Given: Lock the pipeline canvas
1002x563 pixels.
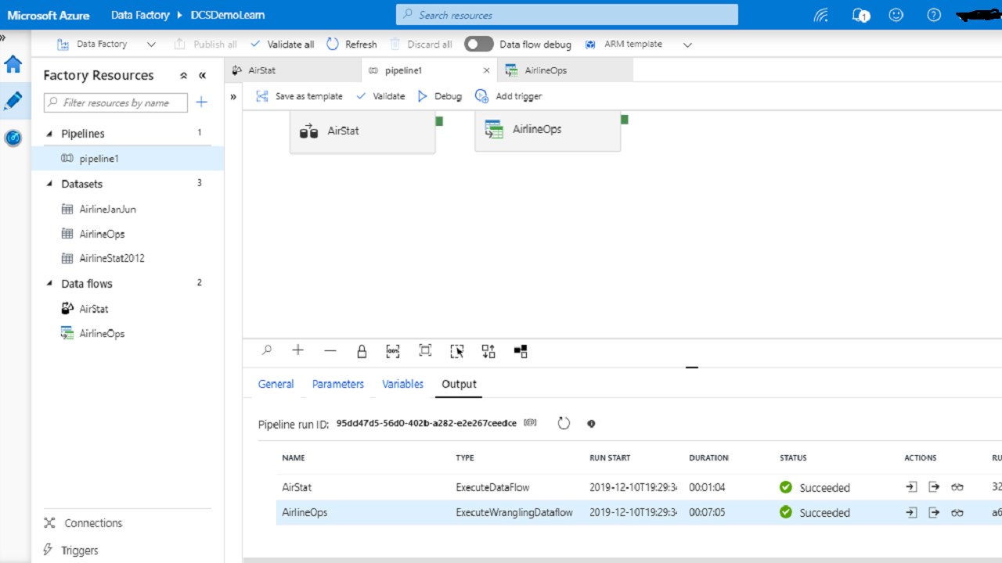Looking at the screenshot, I should [362, 351].
